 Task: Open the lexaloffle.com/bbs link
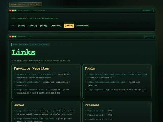point(35,118)
